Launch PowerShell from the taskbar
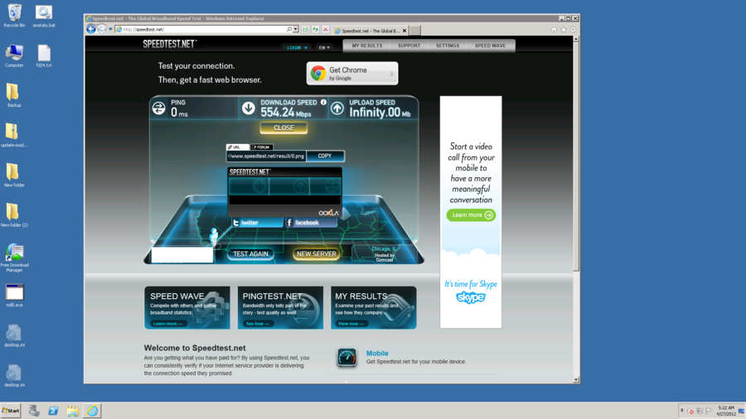 [53, 411]
